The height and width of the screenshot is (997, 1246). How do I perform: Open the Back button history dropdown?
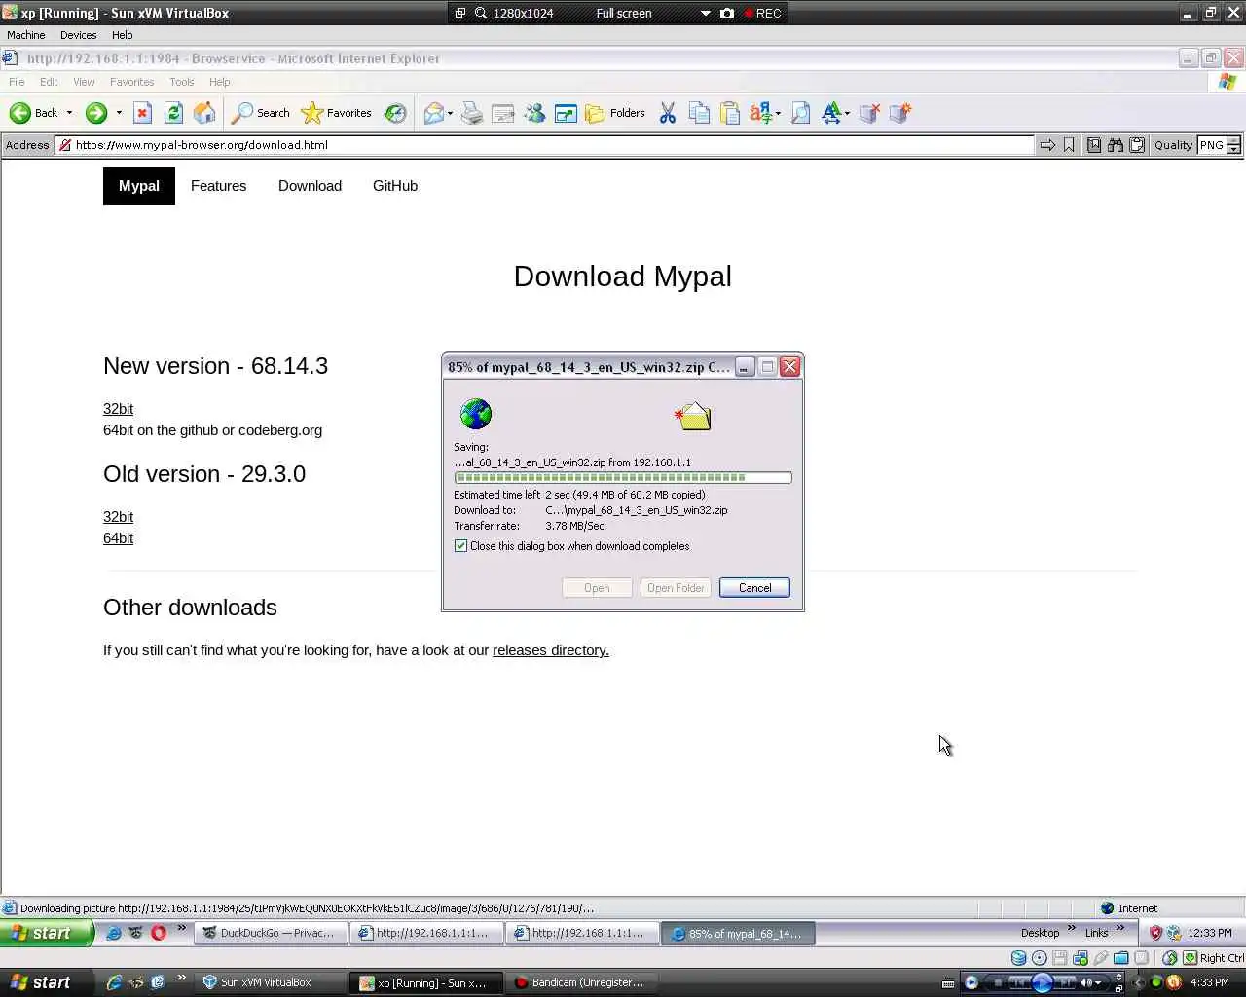[69, 113]
